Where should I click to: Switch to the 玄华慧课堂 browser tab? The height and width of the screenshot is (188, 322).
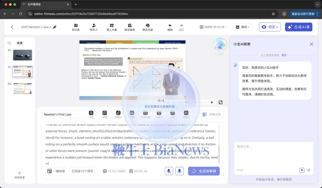point(46,4)
